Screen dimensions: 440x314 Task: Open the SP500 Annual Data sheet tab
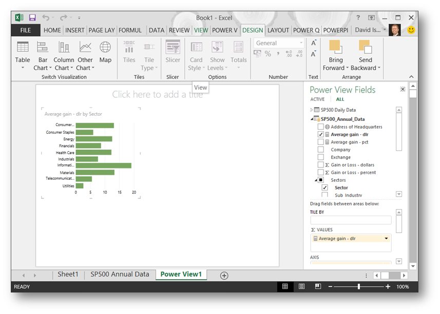pos(120,274)
